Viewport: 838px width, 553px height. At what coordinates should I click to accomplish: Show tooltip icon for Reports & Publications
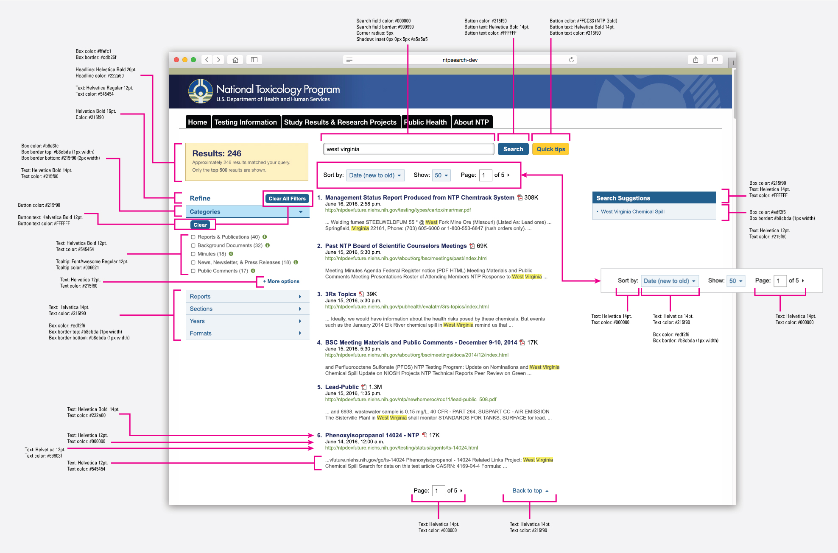[x=265, y=237]
